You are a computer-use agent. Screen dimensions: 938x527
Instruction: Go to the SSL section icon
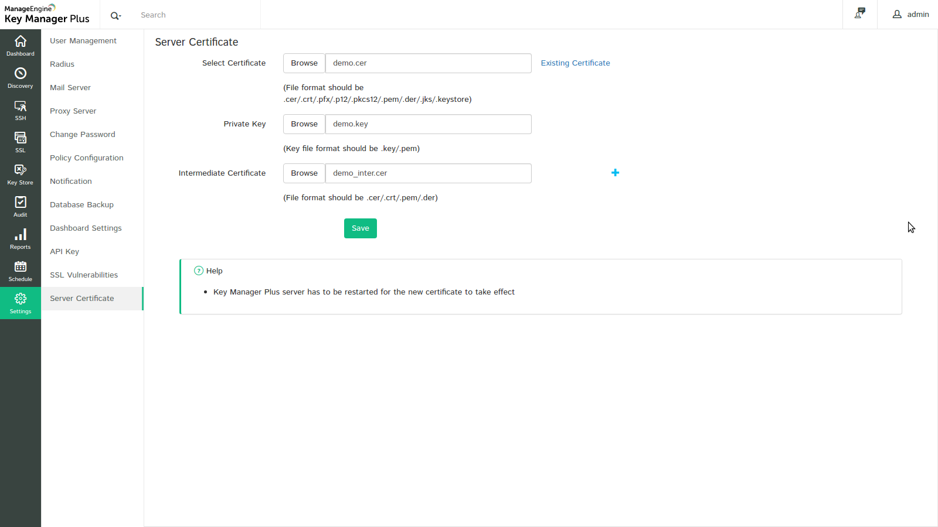click(21, 138)
